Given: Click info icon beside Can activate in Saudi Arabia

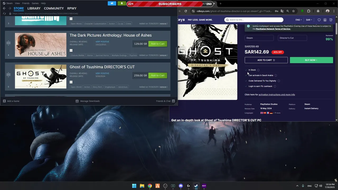Looking at the screenshot, I should [x=276, y=75].
